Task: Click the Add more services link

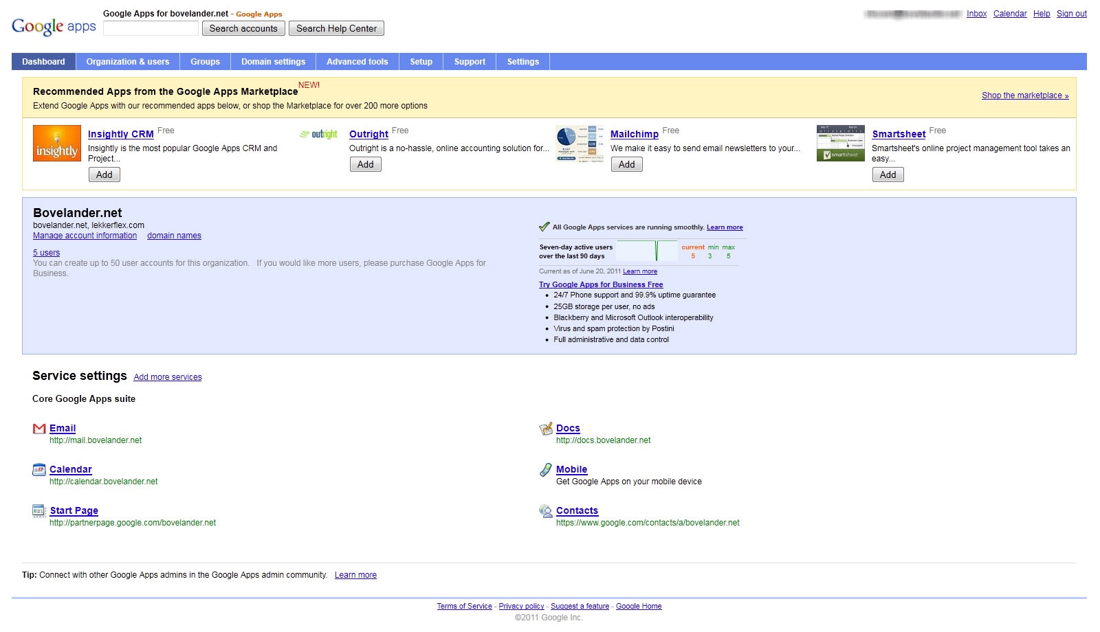Action: coord(168,377)
